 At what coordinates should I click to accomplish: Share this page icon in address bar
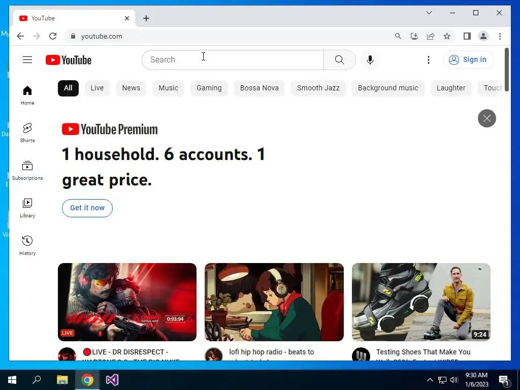point(431,36)
